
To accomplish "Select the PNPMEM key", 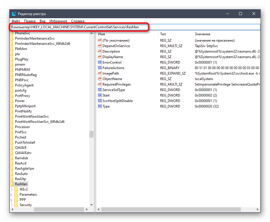I will 22,70.
